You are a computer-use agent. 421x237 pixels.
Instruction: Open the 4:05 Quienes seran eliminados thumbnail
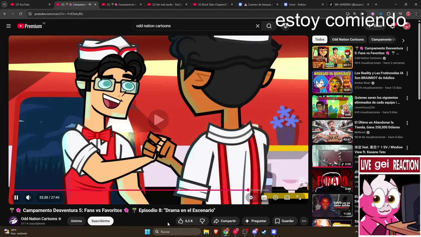click(332, 107)
